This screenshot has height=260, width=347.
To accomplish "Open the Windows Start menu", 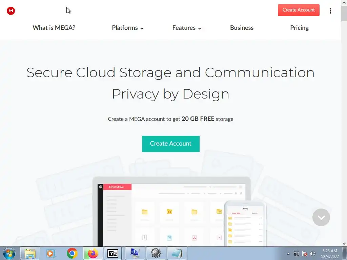I will click(x=9, y=253).
